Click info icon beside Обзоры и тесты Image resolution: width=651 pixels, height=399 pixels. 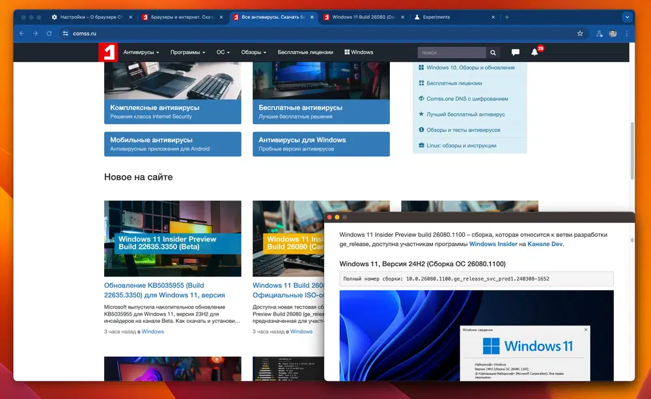tap(421, 130)
